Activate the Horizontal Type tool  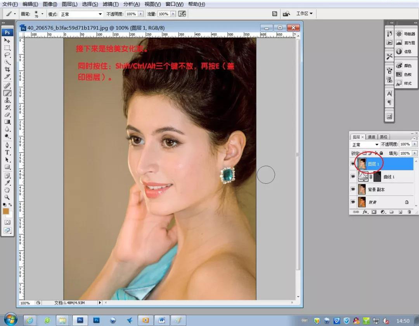(7, 152)
